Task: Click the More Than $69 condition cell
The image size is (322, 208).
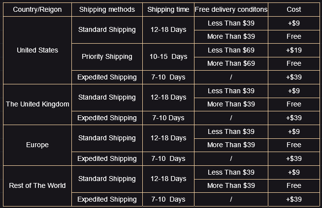Action: (x=231, y=64)
